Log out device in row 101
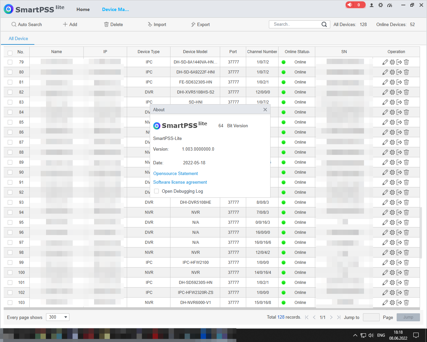This screenshot has width=427, height=342. click(x=399, y=283)
